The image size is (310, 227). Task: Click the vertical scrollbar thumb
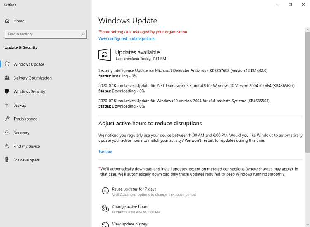point(308,92)
